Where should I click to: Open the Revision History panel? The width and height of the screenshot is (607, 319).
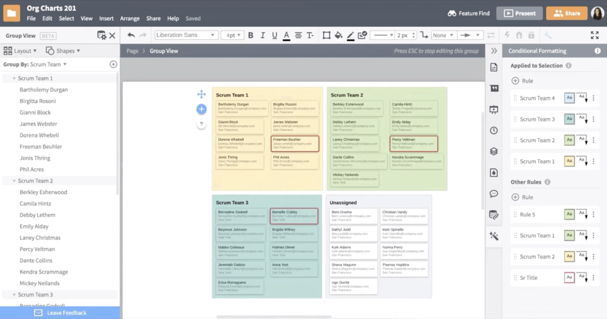click(494, 130)
